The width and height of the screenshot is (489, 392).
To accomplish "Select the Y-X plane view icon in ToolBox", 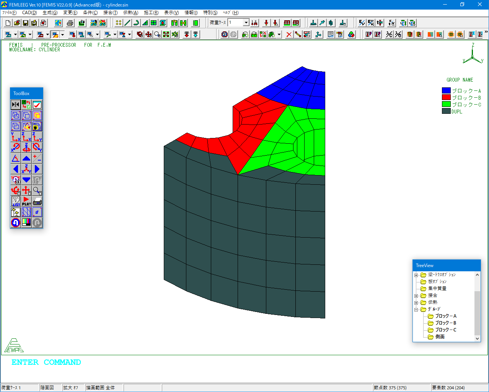I will [x=16, y=137].
